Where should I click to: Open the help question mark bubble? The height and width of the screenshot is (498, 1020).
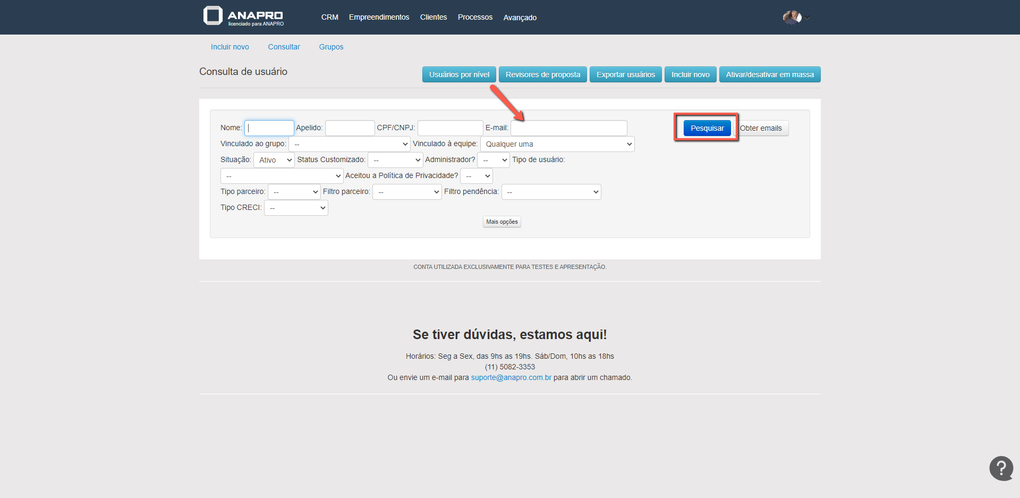click(1001, 468)
